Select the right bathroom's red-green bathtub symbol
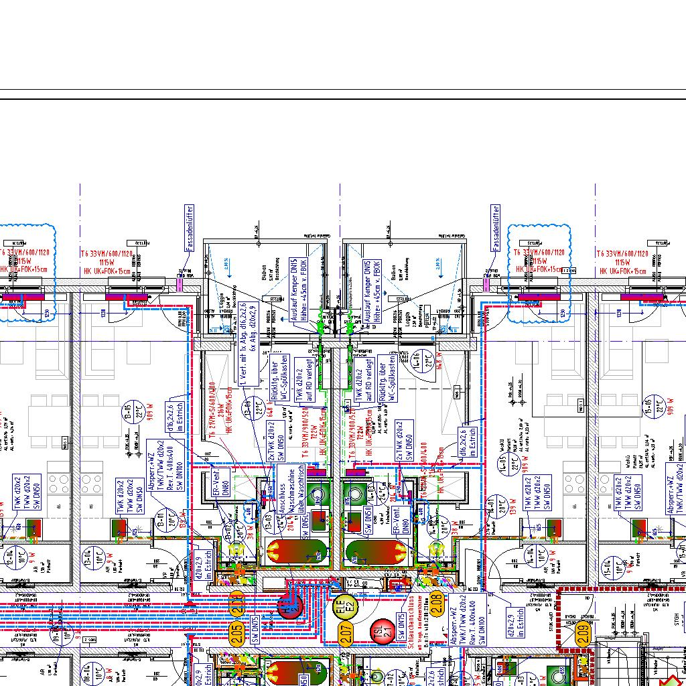The height and width of the screenshot is (686, 686). coord(375,551)
